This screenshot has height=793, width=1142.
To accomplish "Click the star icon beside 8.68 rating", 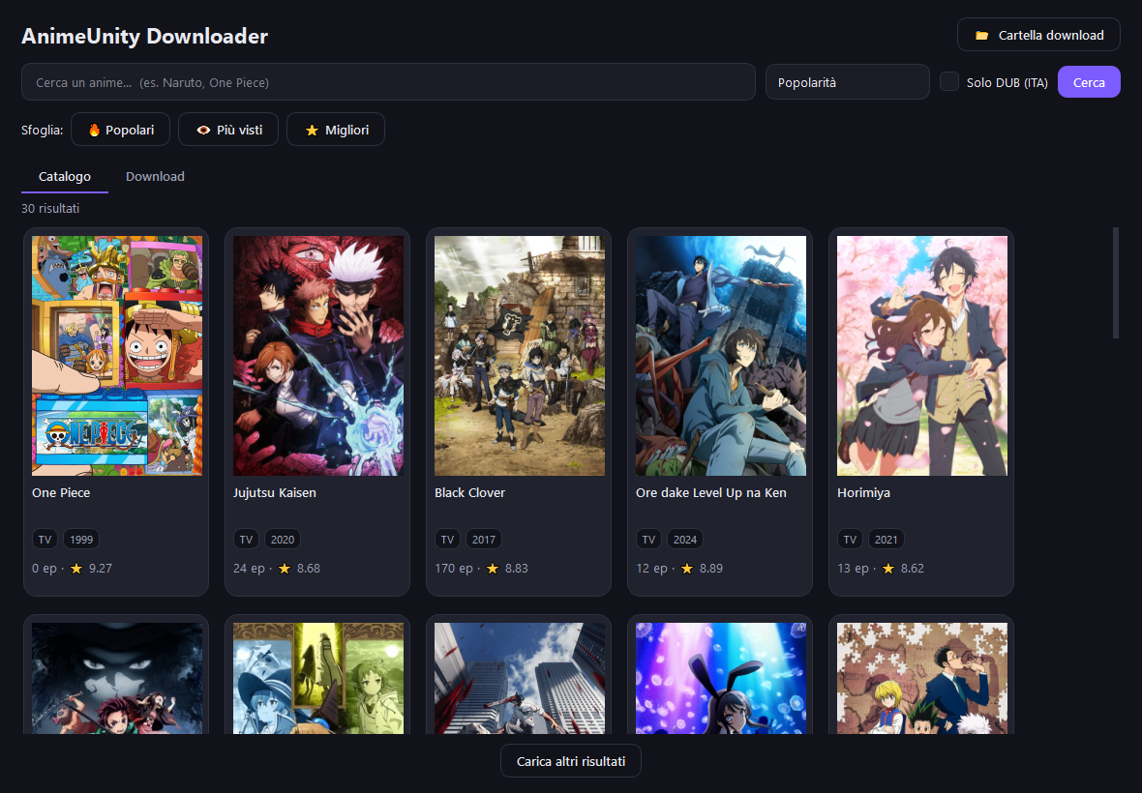I will (x=285, y=569).
